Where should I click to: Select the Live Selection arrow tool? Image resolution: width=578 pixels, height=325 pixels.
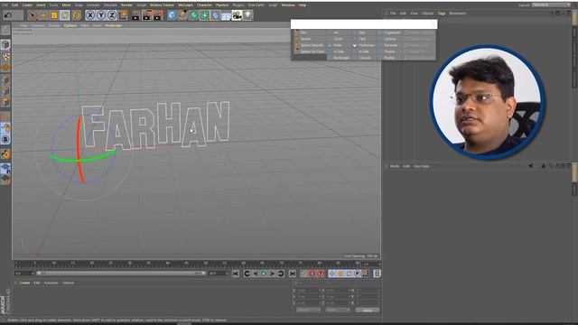click(33, 15)
